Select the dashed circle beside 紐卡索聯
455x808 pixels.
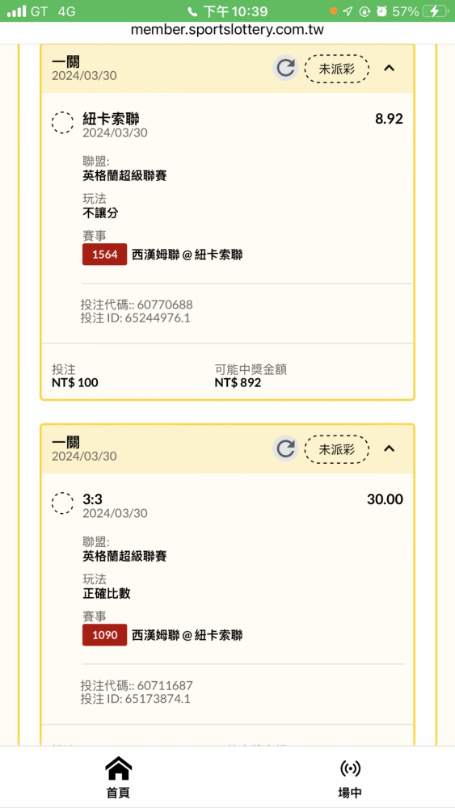coord(62,123)
